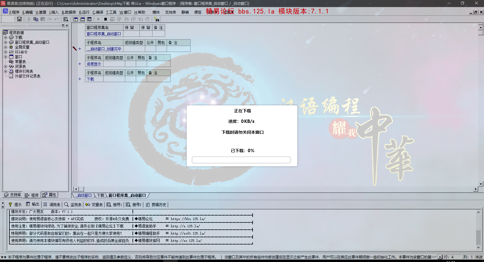
Task: Click the 进度显示 subroutine name link
Action: pos(94,64)
